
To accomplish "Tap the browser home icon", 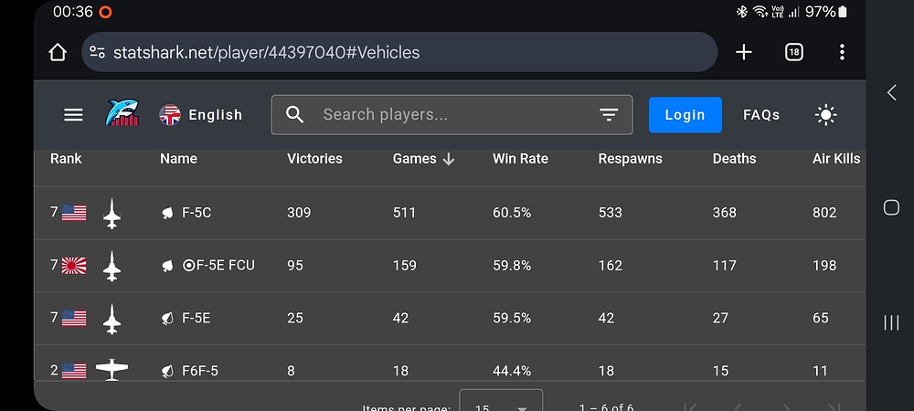I will coord(57,52).
